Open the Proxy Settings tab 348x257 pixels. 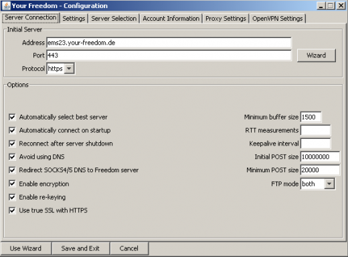pyautogui.click(x=226, y=19)
